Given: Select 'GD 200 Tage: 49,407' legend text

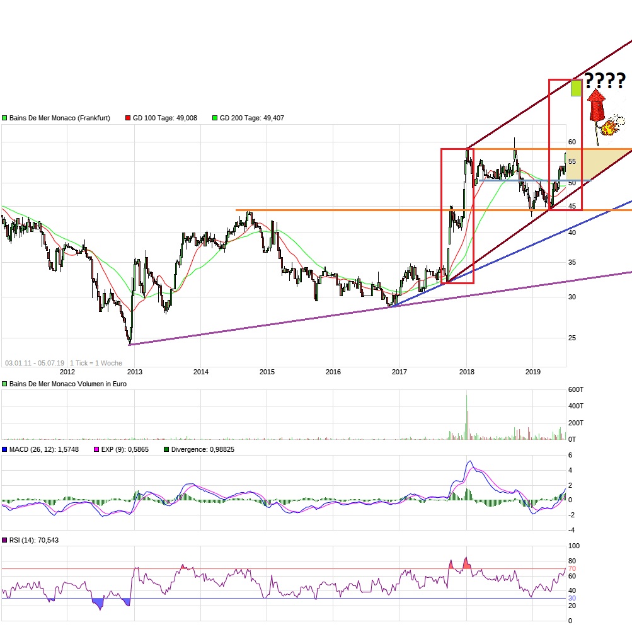Looking at the screenshot, I should [x=252, y=118].
